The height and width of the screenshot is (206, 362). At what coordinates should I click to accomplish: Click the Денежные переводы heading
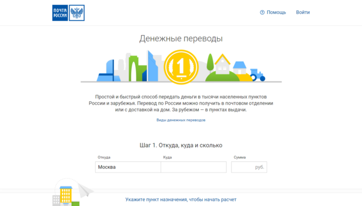point(181,38)
